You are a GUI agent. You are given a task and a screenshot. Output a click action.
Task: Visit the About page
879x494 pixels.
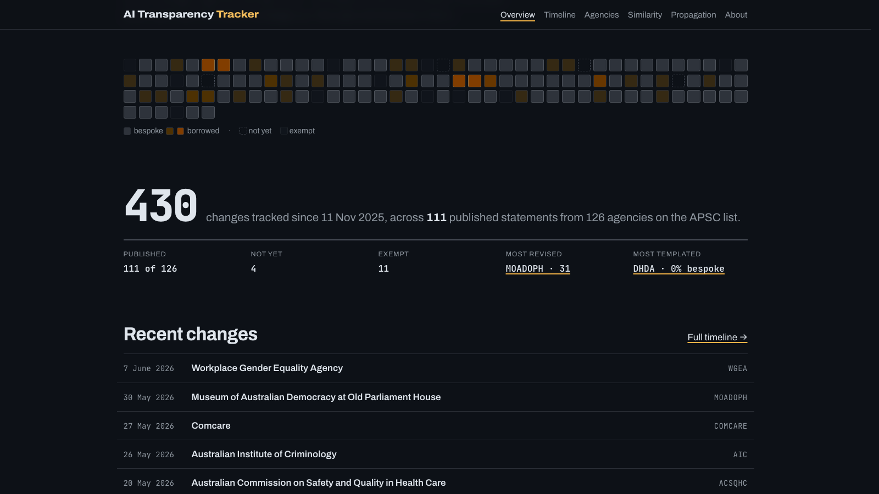pyautogui.click(x=736, y=15)
